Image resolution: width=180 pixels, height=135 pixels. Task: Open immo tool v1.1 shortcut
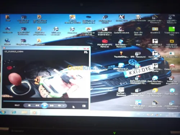point(138,93)
